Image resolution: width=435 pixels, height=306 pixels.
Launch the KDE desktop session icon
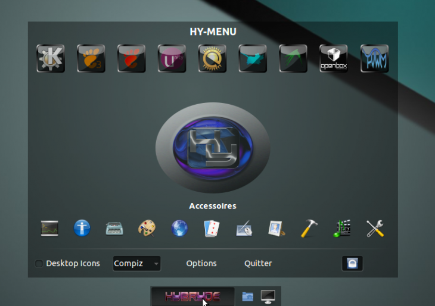pos(51,58)
